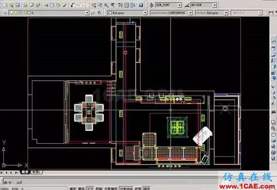The width and height of the screenshot is (277, 190).
Task: Toggle 线宽 lineweight display in status bar
Action: pyautogui.click(x=138, y=189)
